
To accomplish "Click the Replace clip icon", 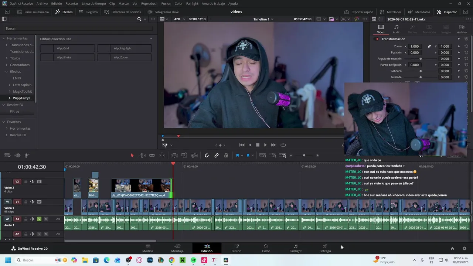I will 194,156.
